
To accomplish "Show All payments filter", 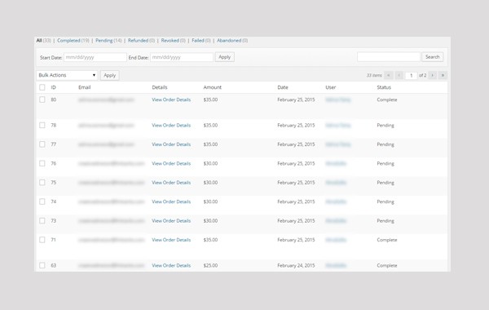I will pos(39,41).
